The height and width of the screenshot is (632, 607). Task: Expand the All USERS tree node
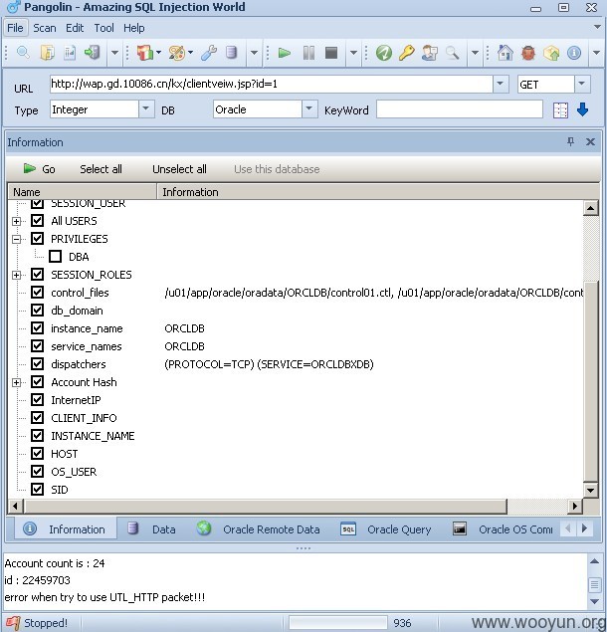16,221
